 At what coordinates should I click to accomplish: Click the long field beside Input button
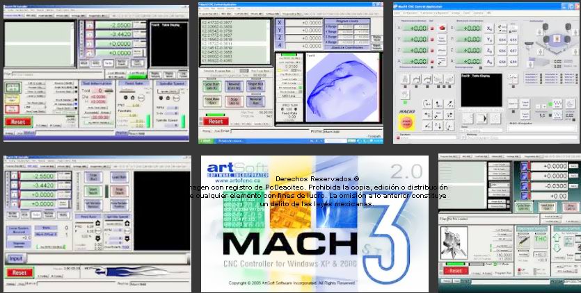(x=108, y=258)
